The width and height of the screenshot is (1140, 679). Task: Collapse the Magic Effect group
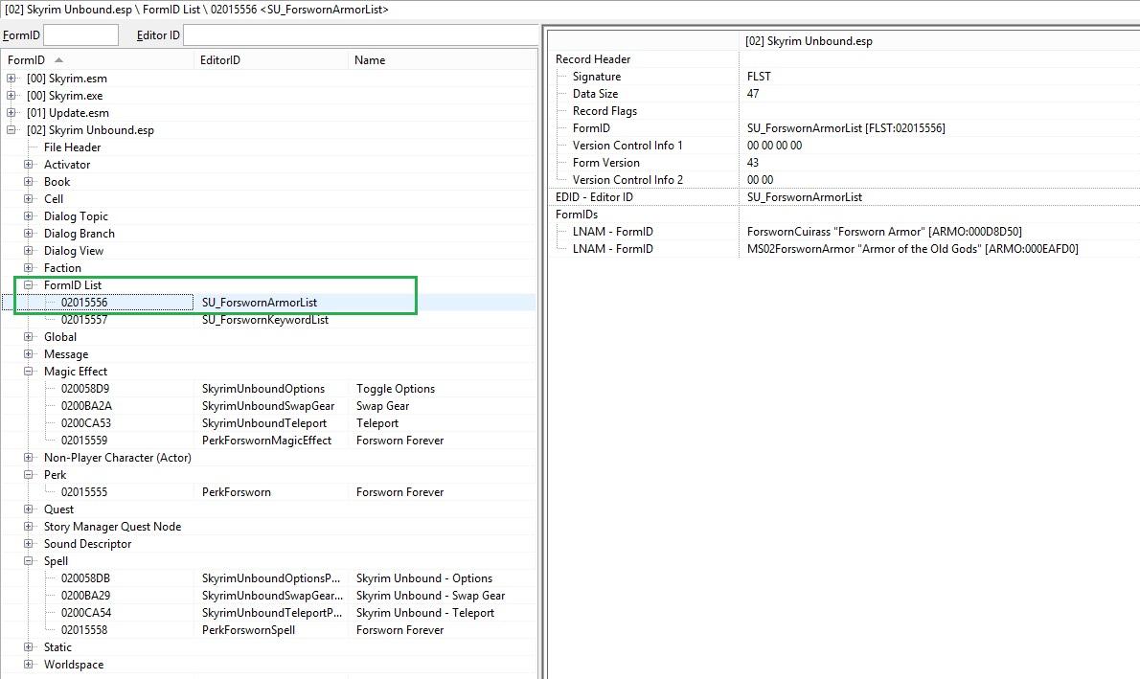(29, 372)
